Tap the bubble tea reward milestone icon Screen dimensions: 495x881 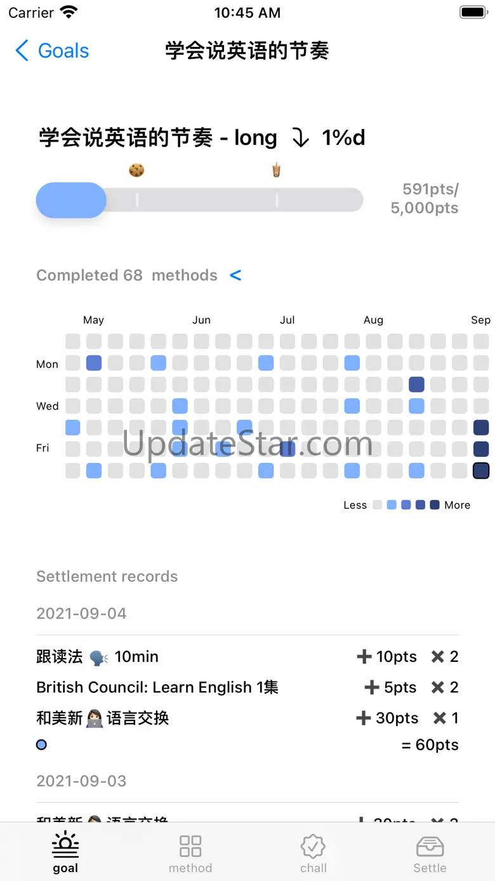[276, 170]
